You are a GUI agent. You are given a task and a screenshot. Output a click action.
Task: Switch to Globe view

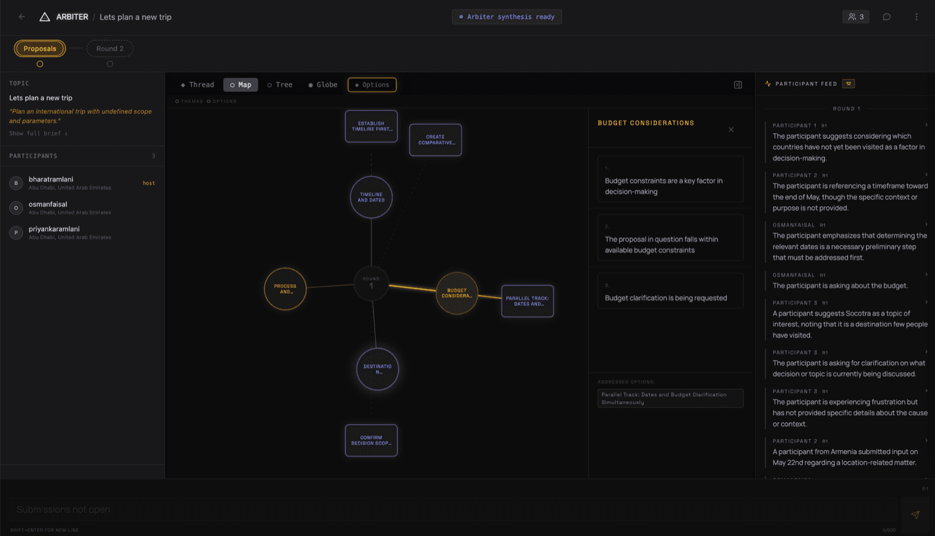(x=323, y=85)
